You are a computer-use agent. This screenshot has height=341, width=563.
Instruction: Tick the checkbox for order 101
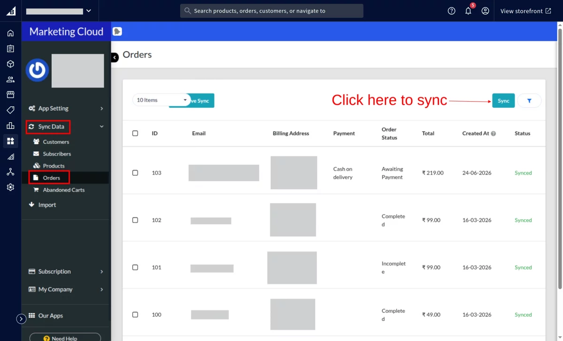pos(135,267)
